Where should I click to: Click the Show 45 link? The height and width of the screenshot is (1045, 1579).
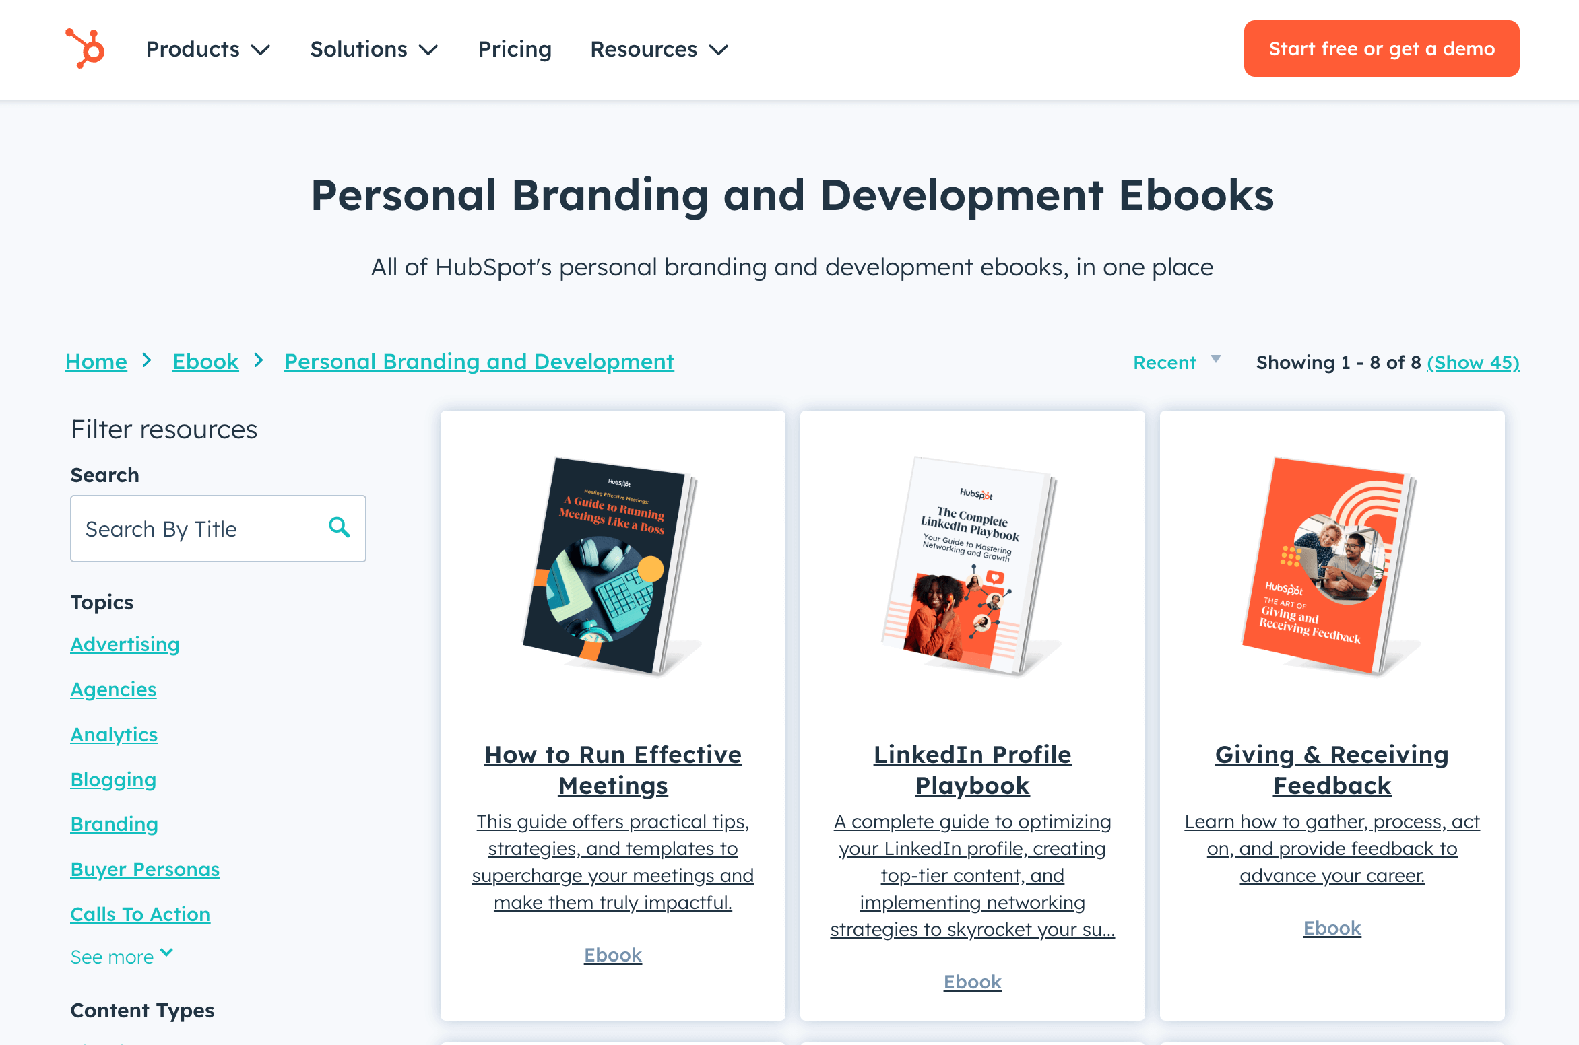(x=1473, y=362)
